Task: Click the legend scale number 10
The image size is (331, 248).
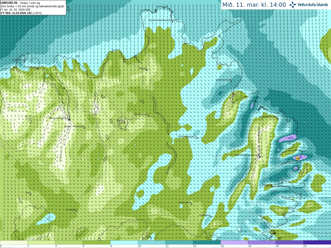Action: click(x=139, y=246)
